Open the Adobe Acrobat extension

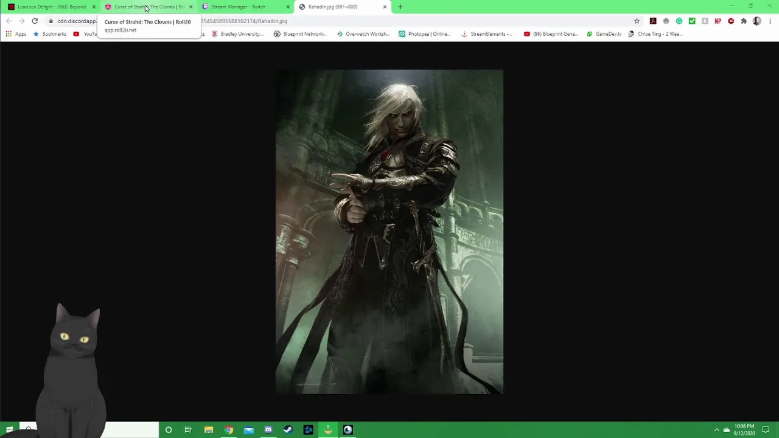tap(653, 21)
